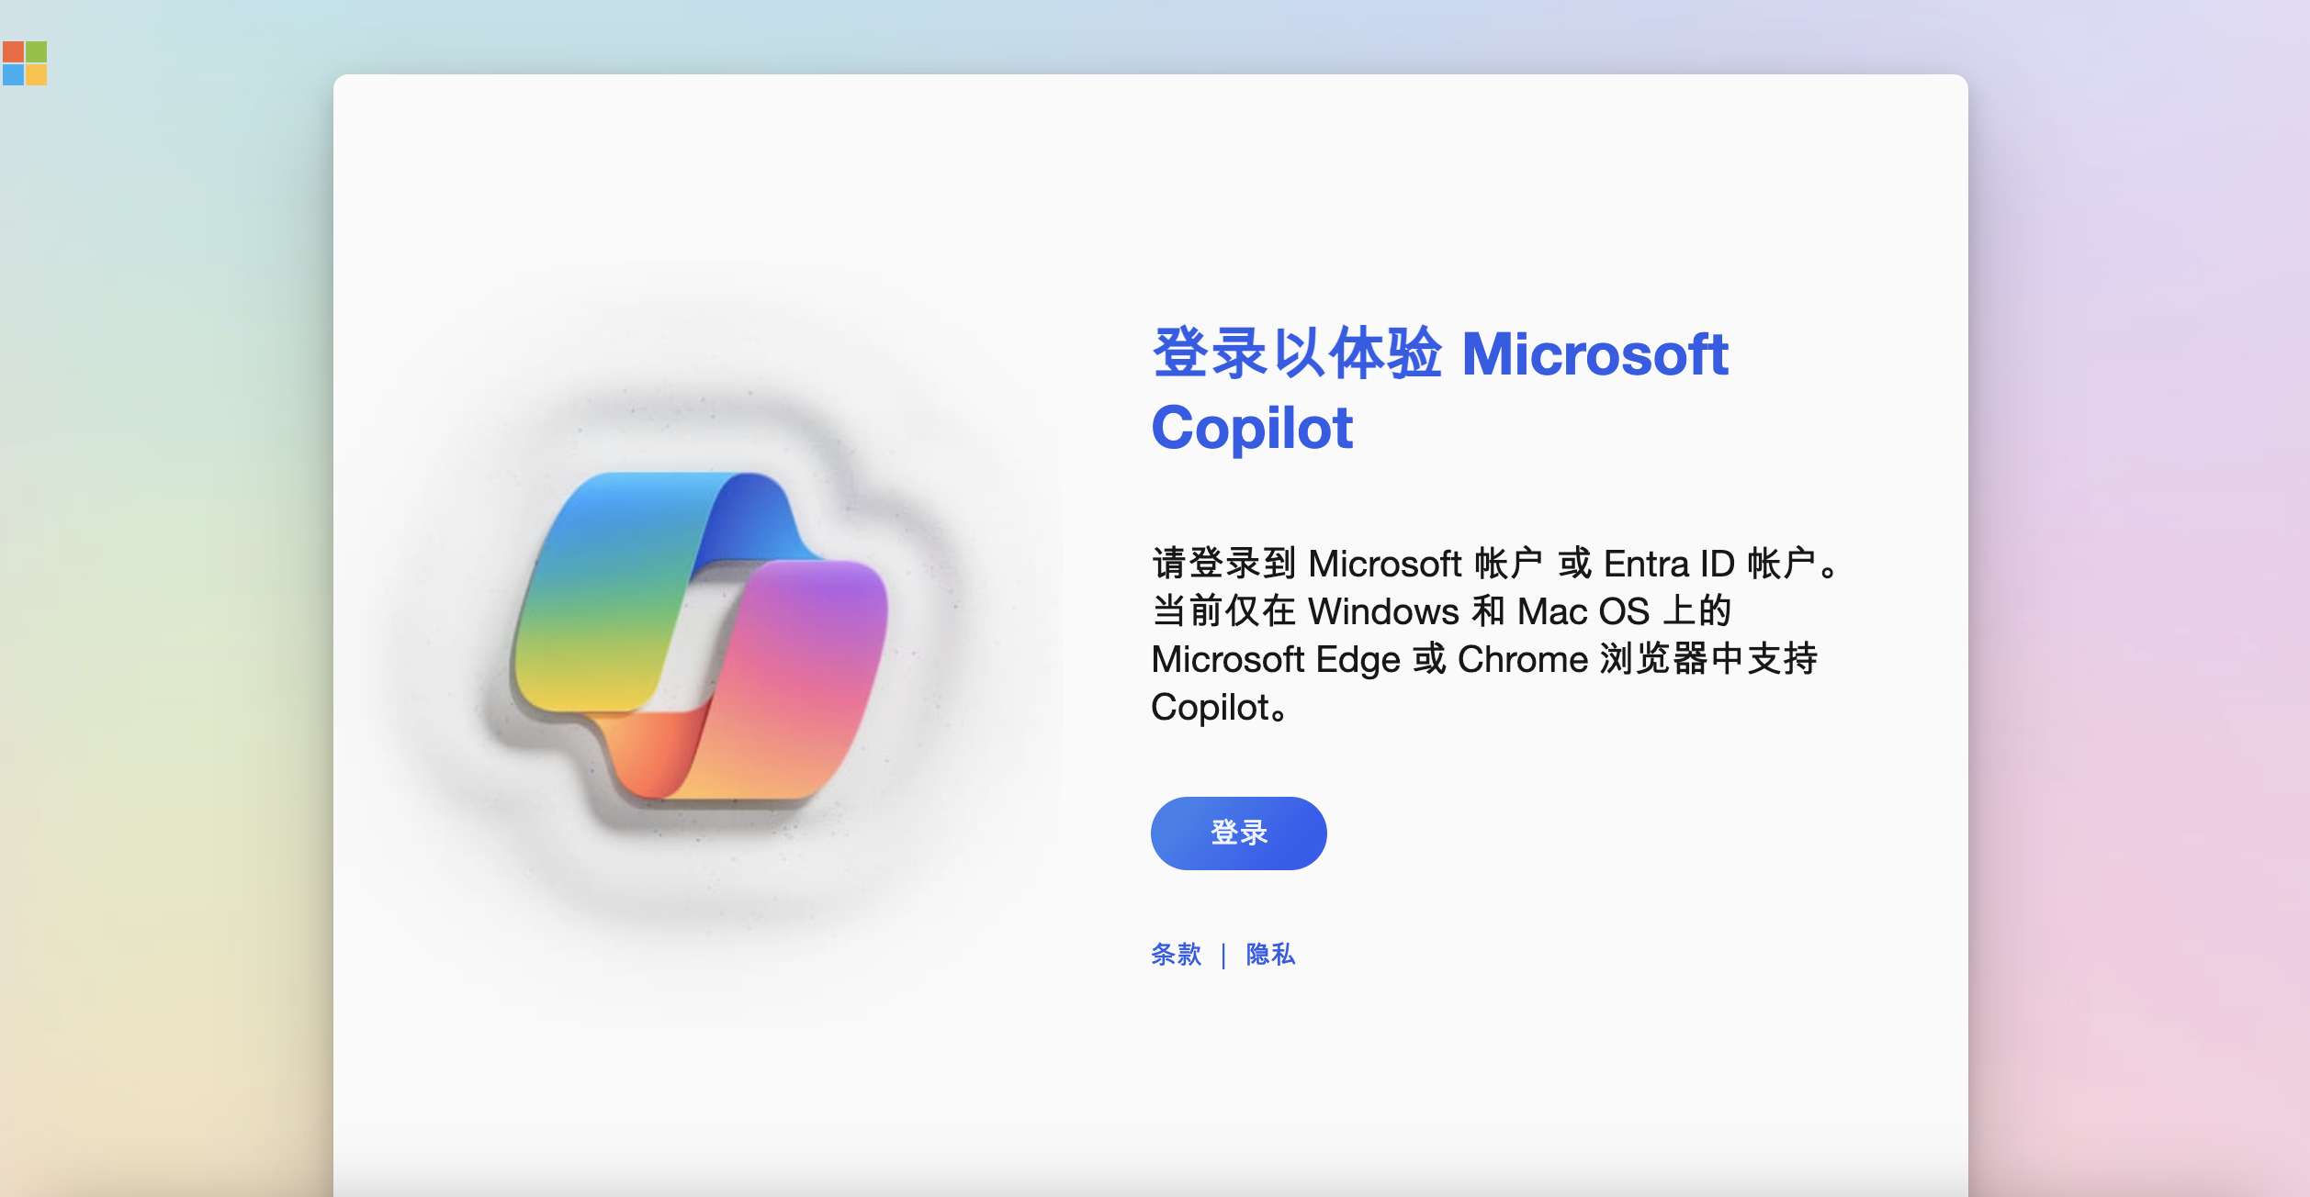Open the 隐私 privacy link
The width and height of the screenshot is (2310, 1197).
point(1270,955)
